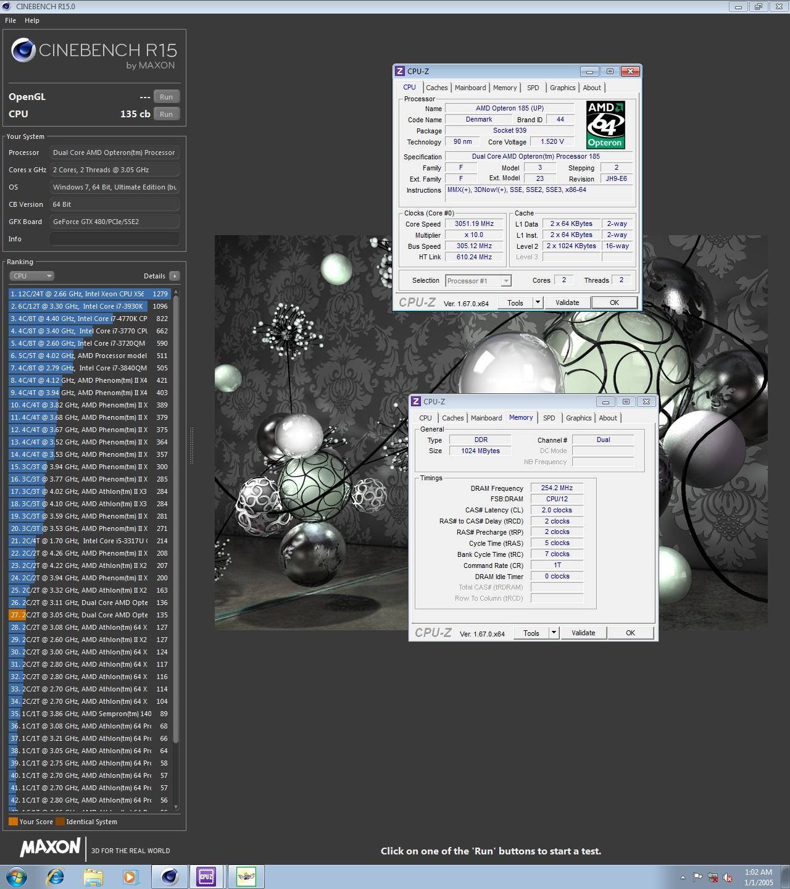Click the ranking scrollbar down arrow
The height and width of the screenshot is (889, 790).
[176, 807]
